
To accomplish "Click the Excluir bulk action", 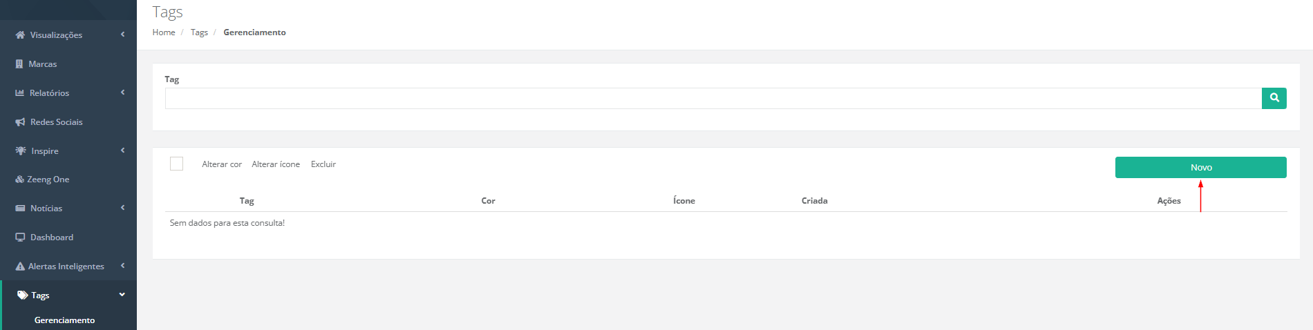I will coord(323,164).
